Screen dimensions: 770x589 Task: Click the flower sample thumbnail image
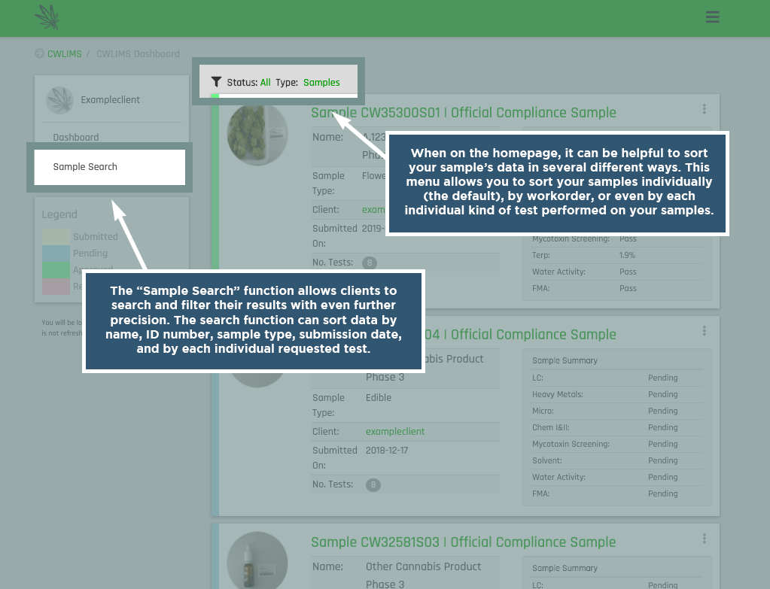coord(257,134)
